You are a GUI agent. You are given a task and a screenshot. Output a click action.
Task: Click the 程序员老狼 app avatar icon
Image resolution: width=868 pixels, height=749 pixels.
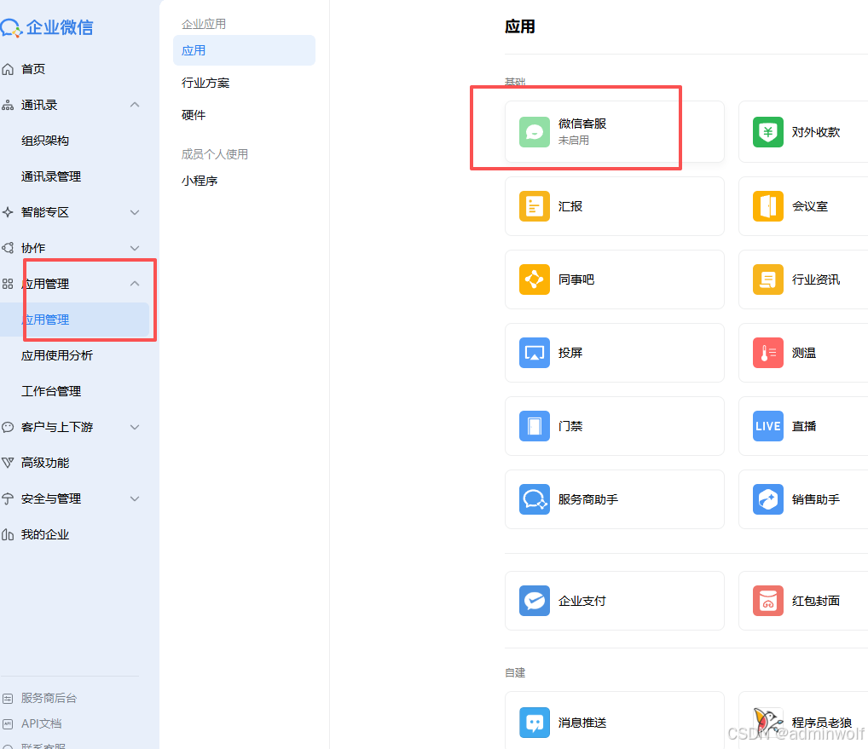coord(767,722)
